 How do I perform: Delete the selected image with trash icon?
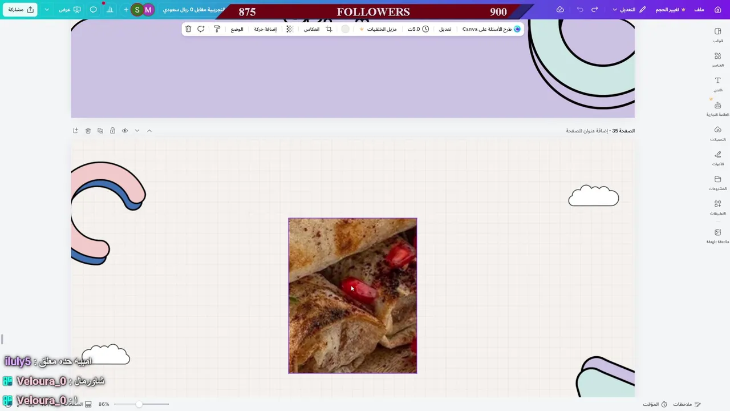click(188, 29)
